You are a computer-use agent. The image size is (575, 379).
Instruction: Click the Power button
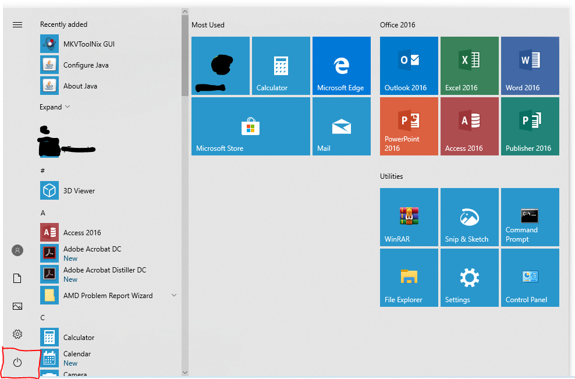coord(17,363)
